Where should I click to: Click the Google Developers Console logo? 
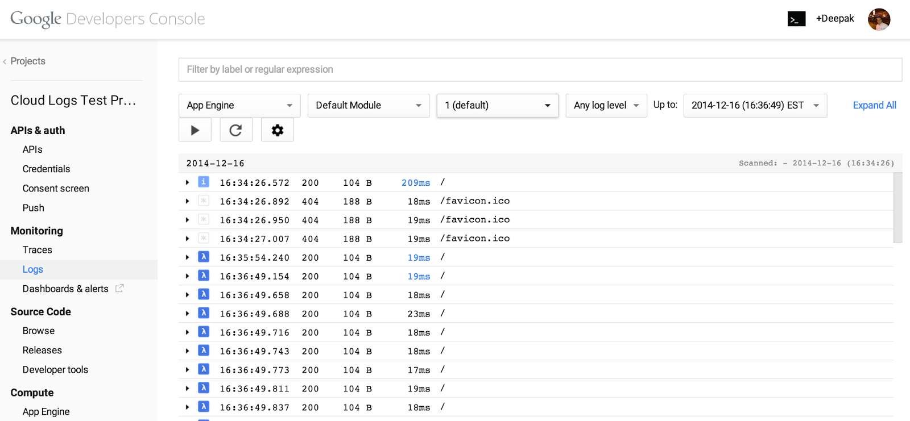(x=107, y=19)
